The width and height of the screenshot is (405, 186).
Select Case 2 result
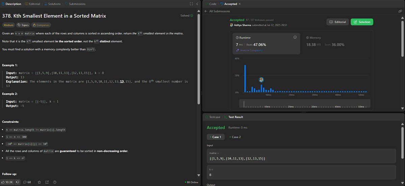click(235, 137)
